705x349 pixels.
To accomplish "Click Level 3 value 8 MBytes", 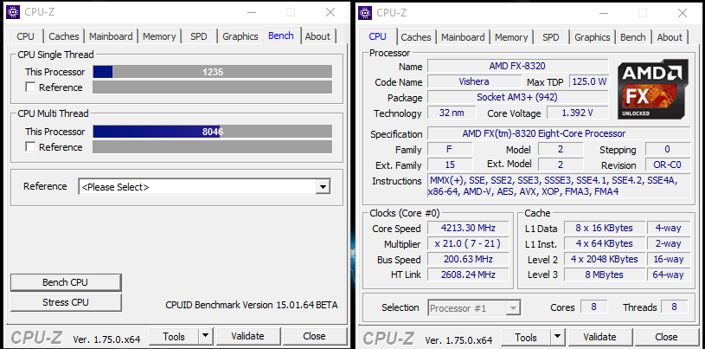I will click(605, 275).
